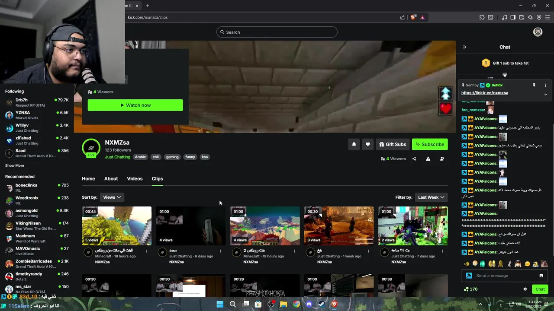Viewport: 554px width, 311px height.
Task: Click the Arabic tag
Action: [x=140, y=157]
